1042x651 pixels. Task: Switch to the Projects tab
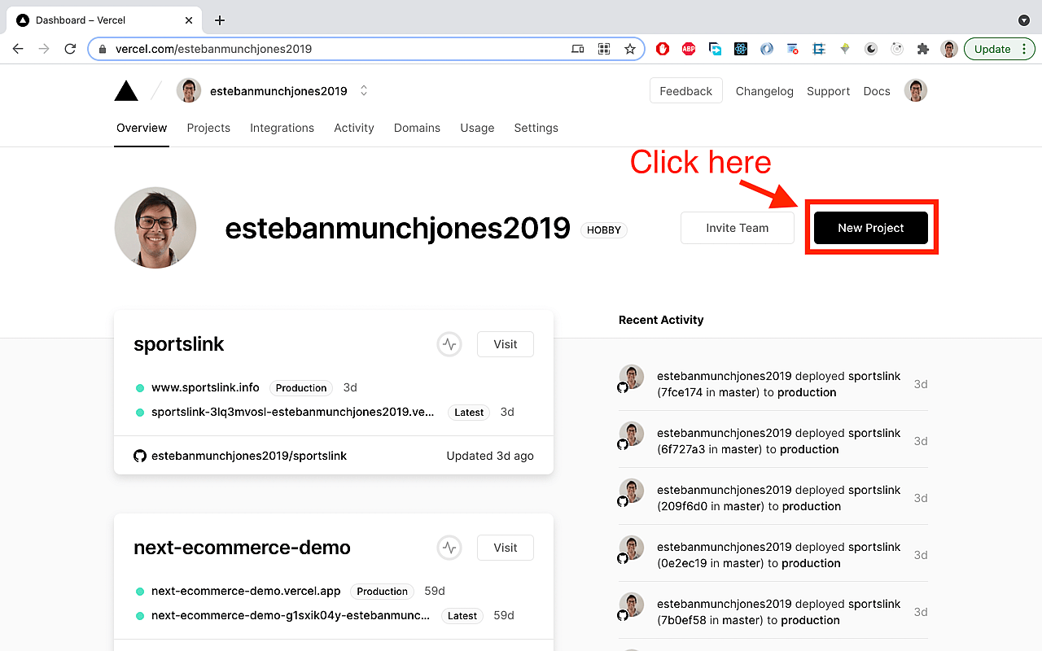point(208,128)
